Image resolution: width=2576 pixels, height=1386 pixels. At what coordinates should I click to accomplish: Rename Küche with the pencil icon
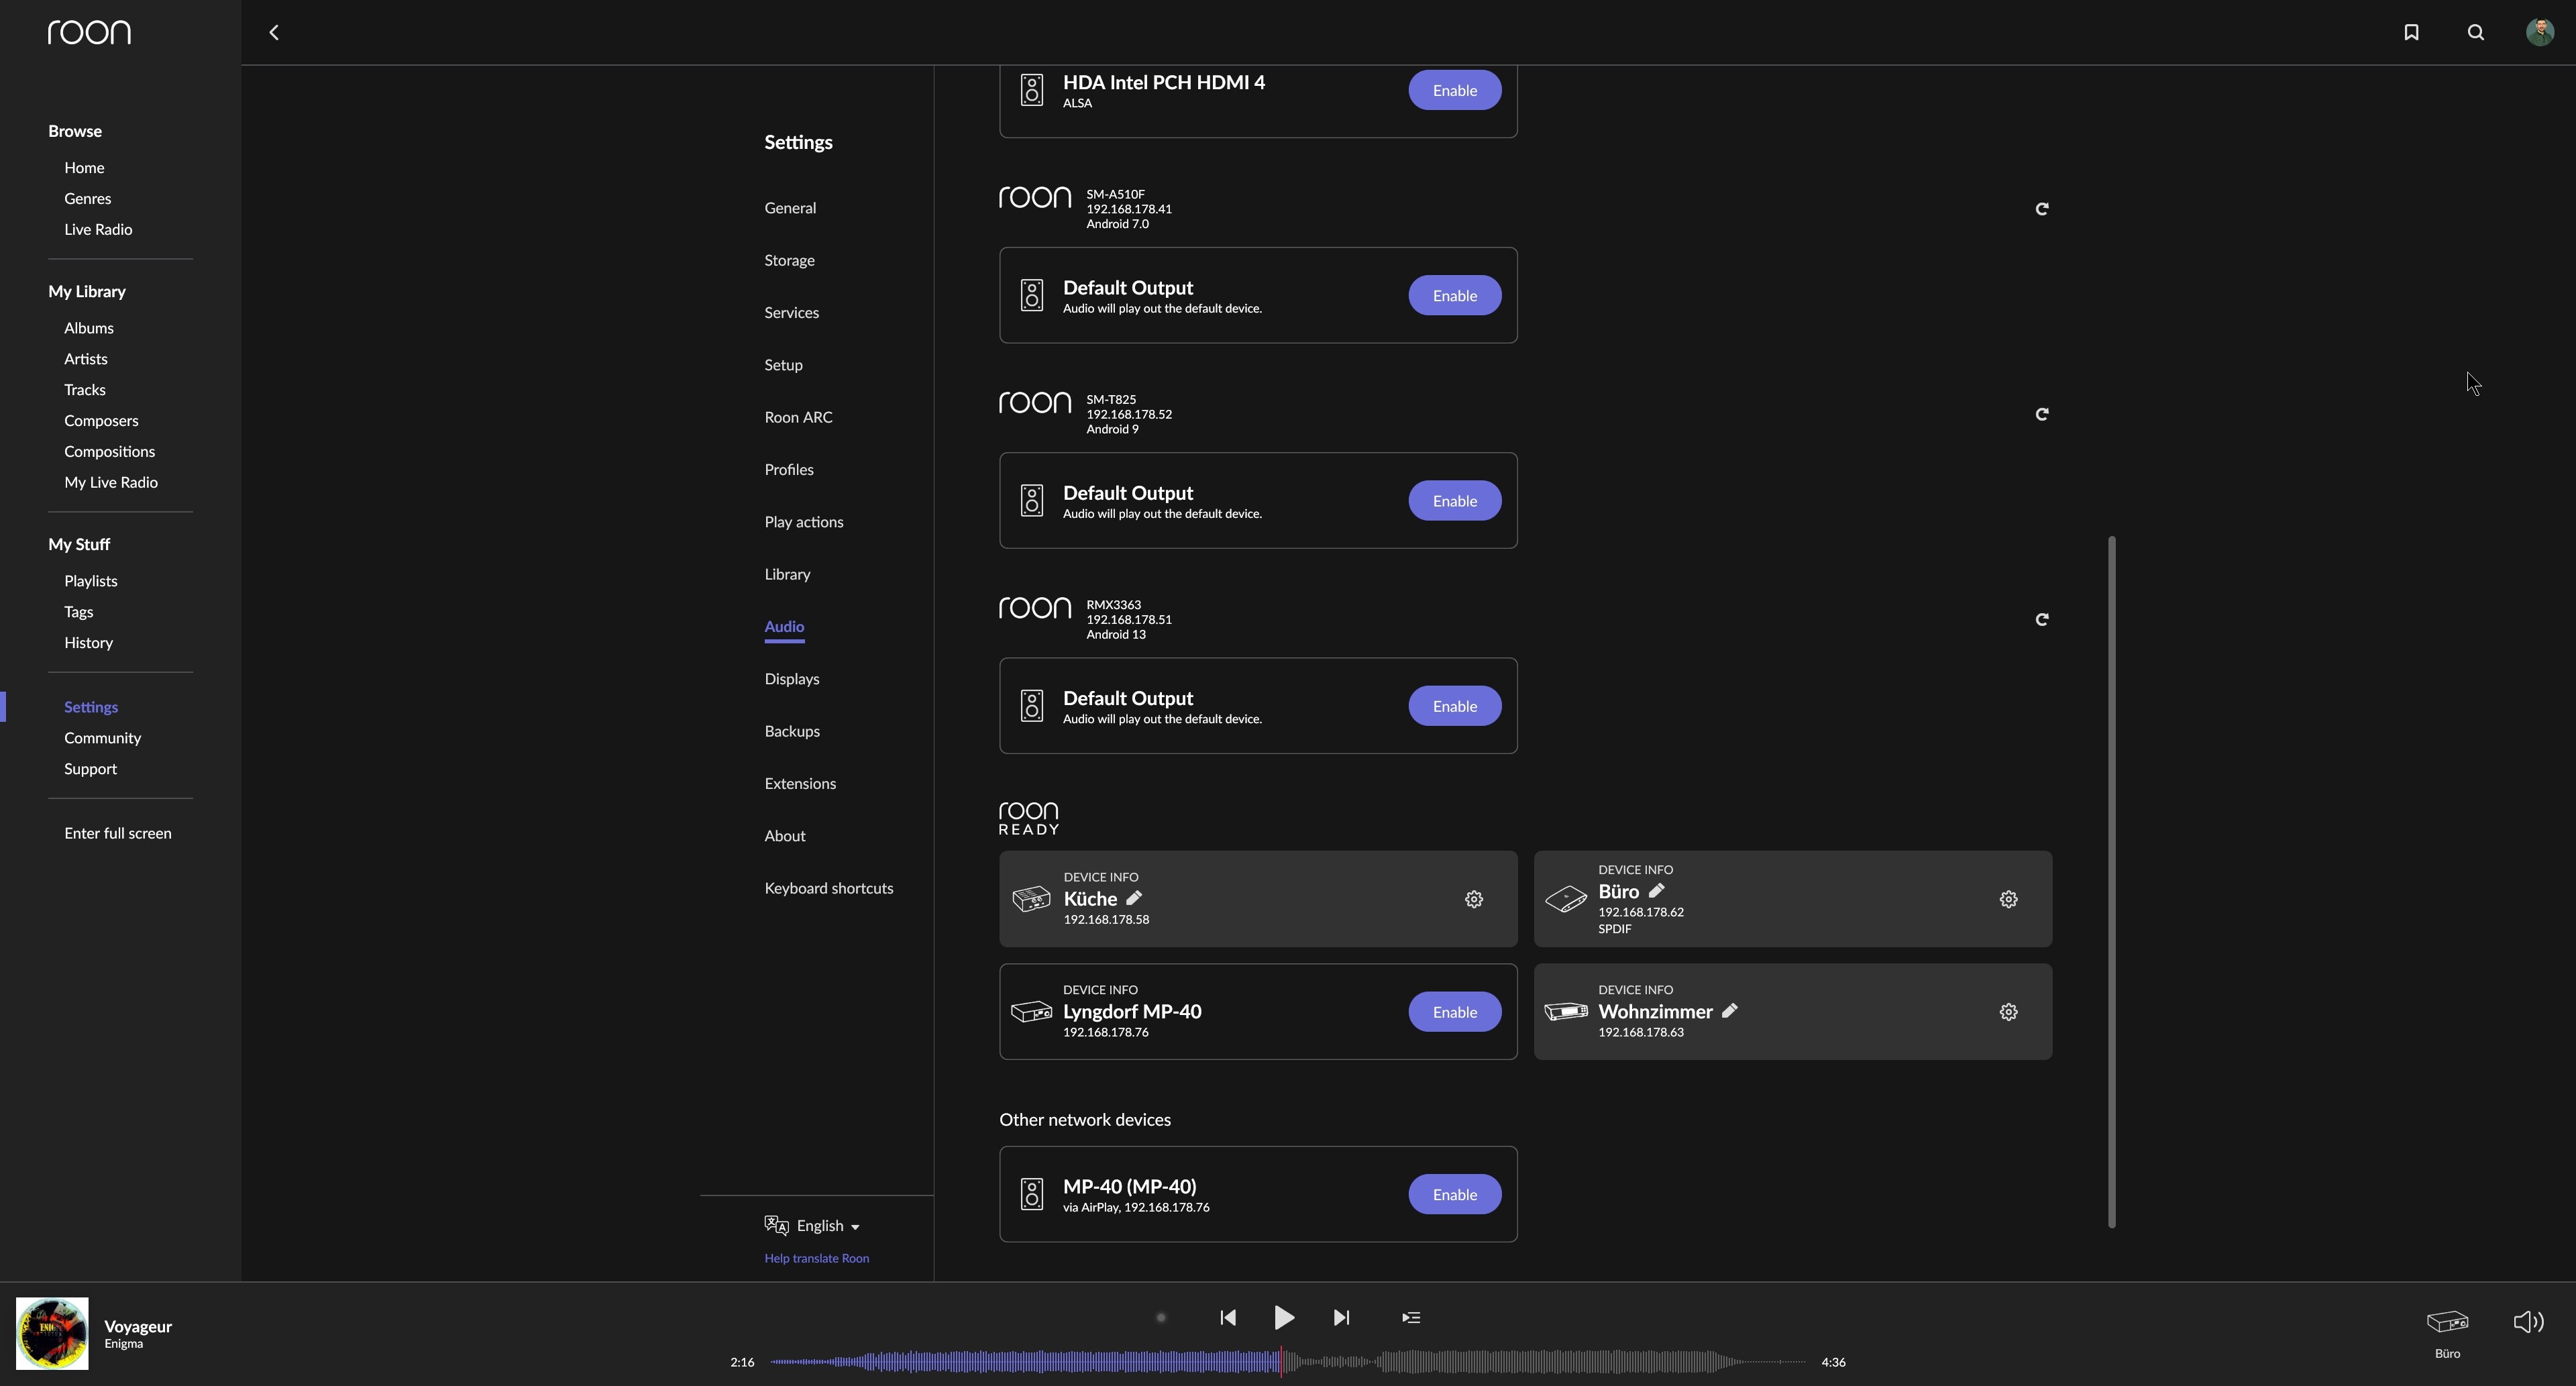tap(1134, 898)
